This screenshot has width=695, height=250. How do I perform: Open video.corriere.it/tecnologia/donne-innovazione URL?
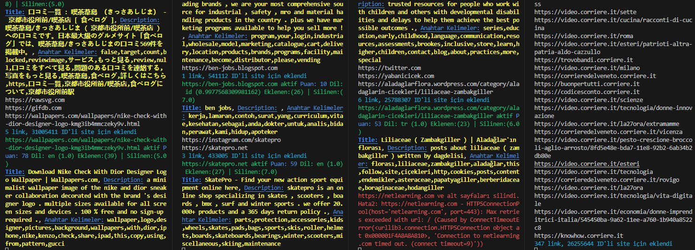pos(613,112)
